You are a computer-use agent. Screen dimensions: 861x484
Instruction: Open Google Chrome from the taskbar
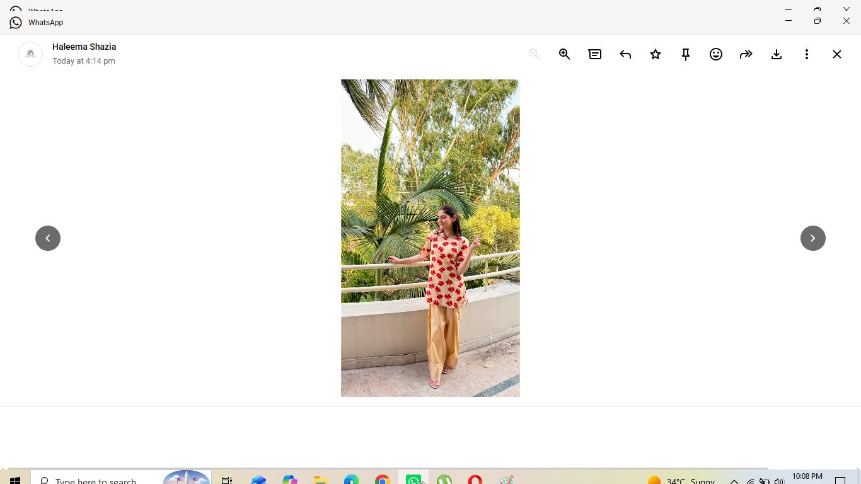pyautogui.click(x=383, y=480)
